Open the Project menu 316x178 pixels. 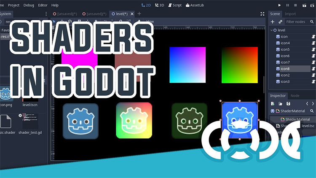pos(13,5)
